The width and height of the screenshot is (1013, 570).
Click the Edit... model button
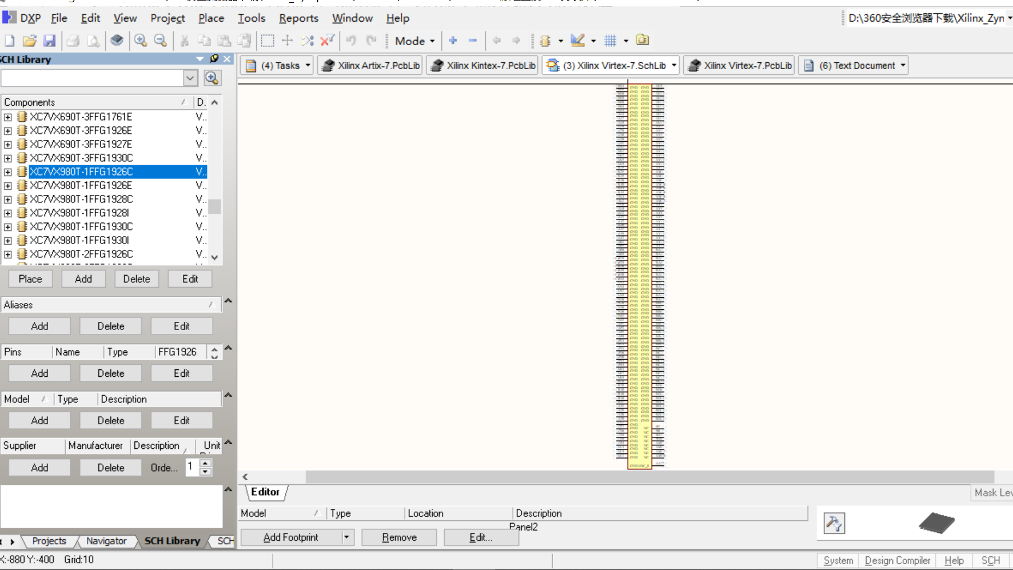[x=481, y=537]
